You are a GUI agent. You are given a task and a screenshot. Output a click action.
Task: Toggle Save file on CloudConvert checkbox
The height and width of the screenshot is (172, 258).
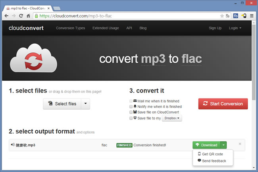(x=131, y=112)
